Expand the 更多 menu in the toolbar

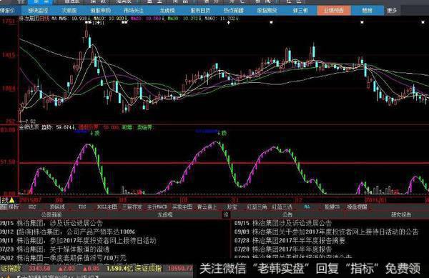coord(392,11)
